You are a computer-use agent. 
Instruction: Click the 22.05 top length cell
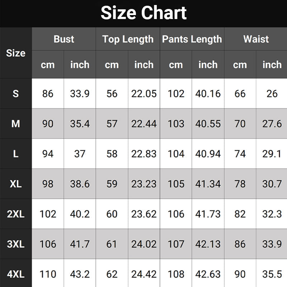click(144, 94)
